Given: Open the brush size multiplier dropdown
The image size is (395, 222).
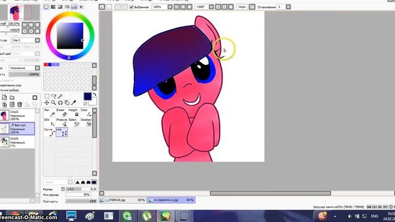Looking at the screenshot, I should click(63, 189).
